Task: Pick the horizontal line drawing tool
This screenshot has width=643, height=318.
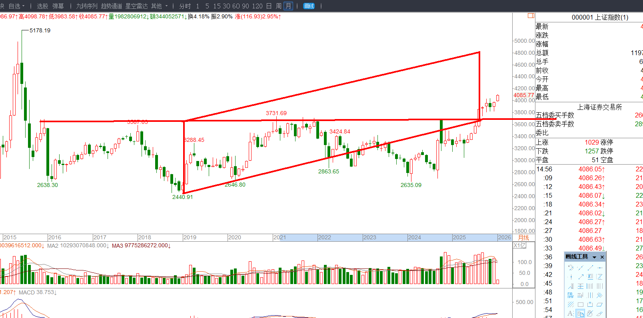Action: tap(599, 267)
